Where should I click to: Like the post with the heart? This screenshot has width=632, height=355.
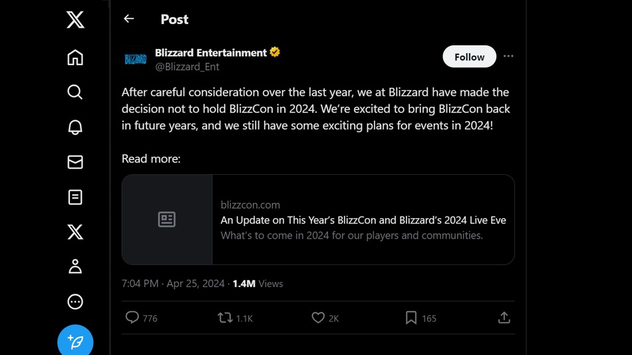318,318
